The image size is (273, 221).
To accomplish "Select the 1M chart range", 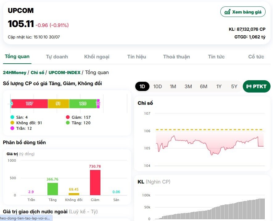I will tap(173, 86).
